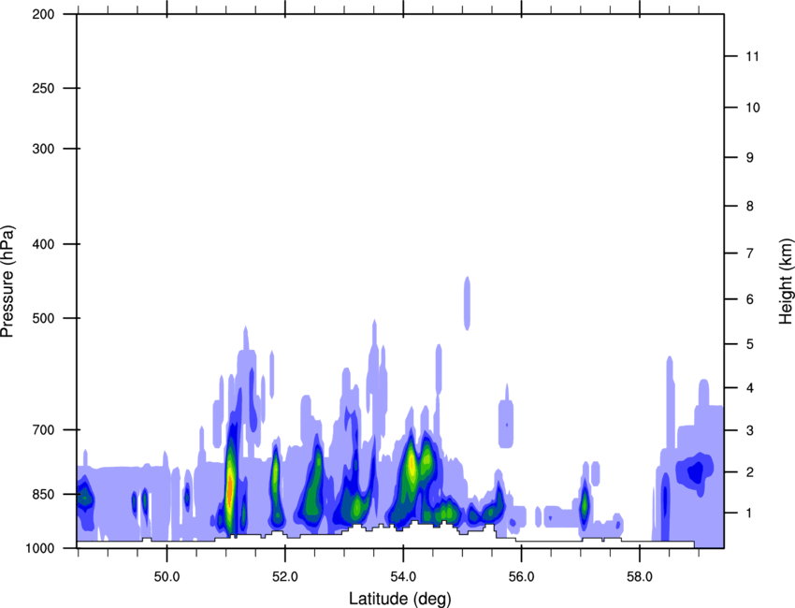Screen dimensions: 795x608
Task: Click the 'Pressure (hPa)' axis title
Action: click(x=7, y=282)
